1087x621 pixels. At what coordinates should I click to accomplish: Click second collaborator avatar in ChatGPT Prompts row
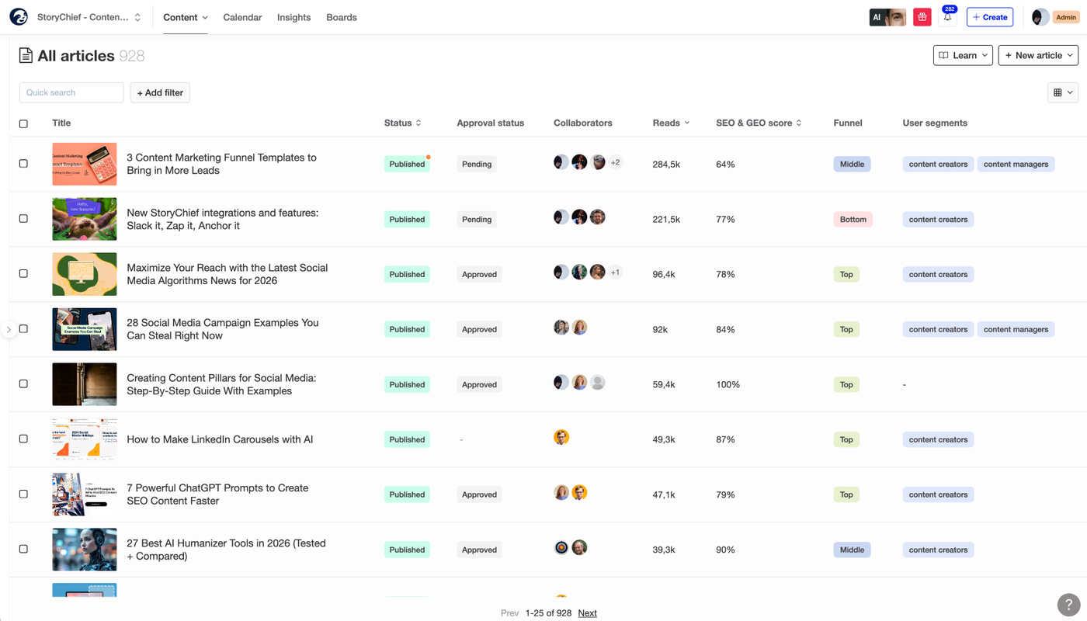pyautogui.click(x=579, y=492)
